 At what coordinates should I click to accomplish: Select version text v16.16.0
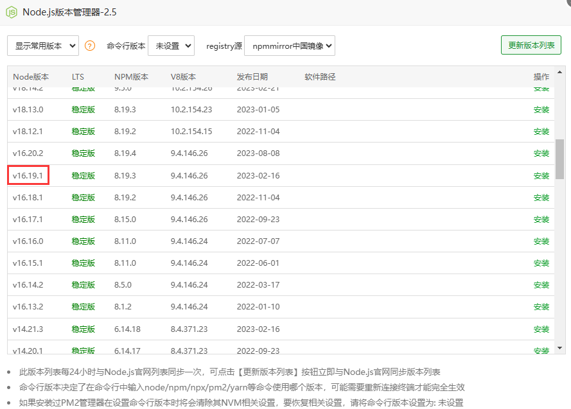point(28,241)
